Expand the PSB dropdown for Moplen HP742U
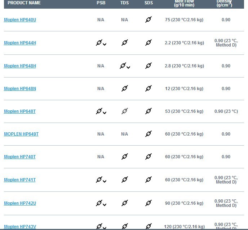This screenshot has height=230, width=248. [x=105, y=205]
